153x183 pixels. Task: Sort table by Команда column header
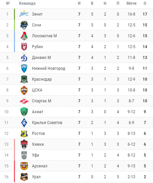(x=27, y=3)
